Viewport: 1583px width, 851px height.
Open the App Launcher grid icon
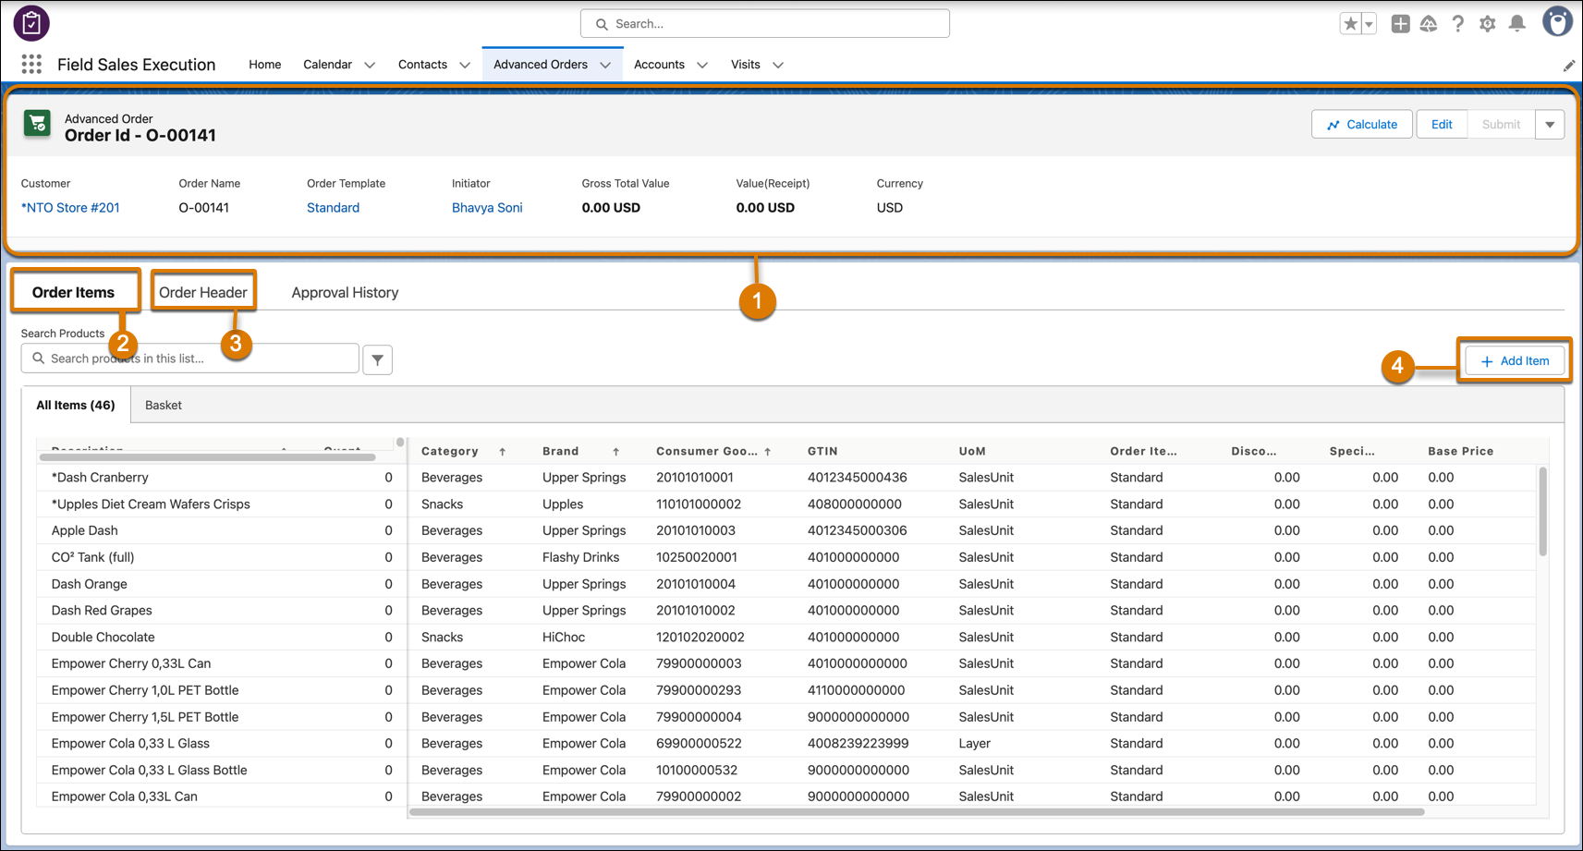(x=31, y=64)
